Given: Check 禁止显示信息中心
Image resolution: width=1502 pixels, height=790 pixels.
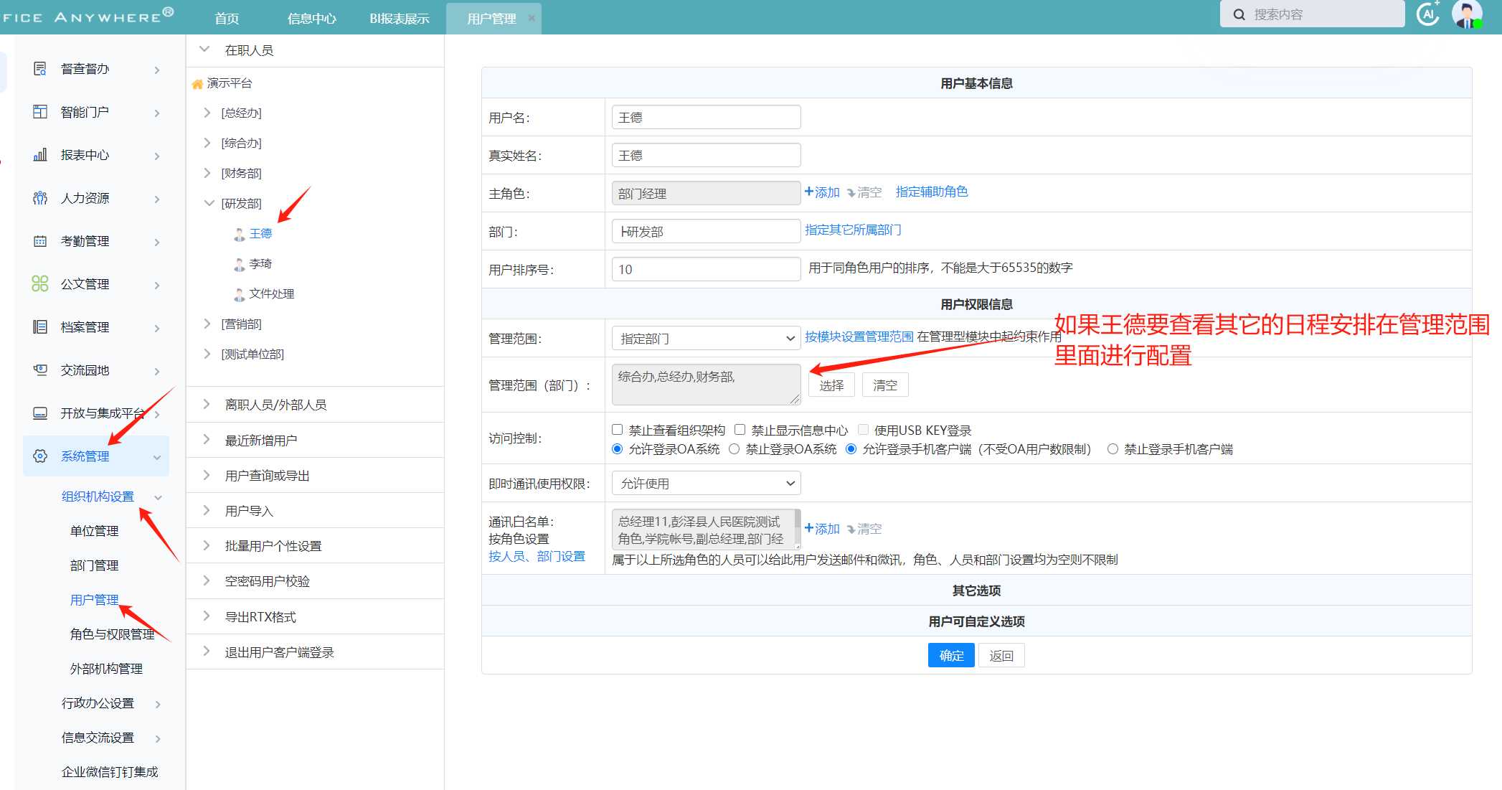Looking at the screenshot, I should [740, 430].
